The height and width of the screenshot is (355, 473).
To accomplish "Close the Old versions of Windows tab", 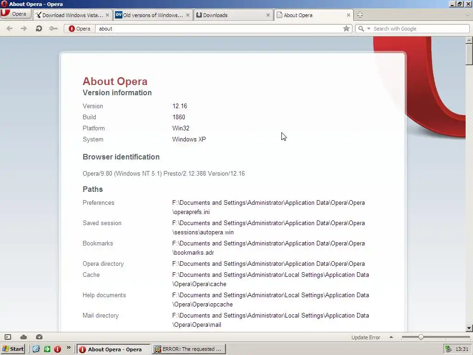I will point(188,15).
